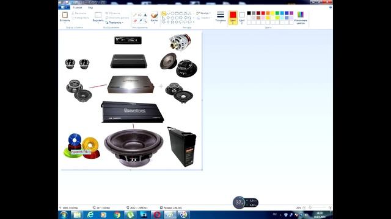Image resolution: width=391 pixels, height=219 pixels.
Task: Click the Изменить размер resize button
Action: pos(117,18)
